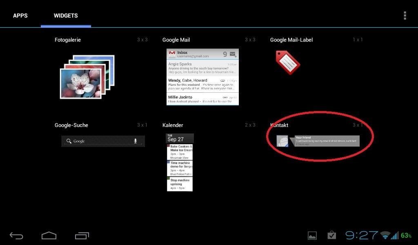Click the unread count 9 in Inbox preview
Viewport: 418px width, 245px height.
click(225, 54)
